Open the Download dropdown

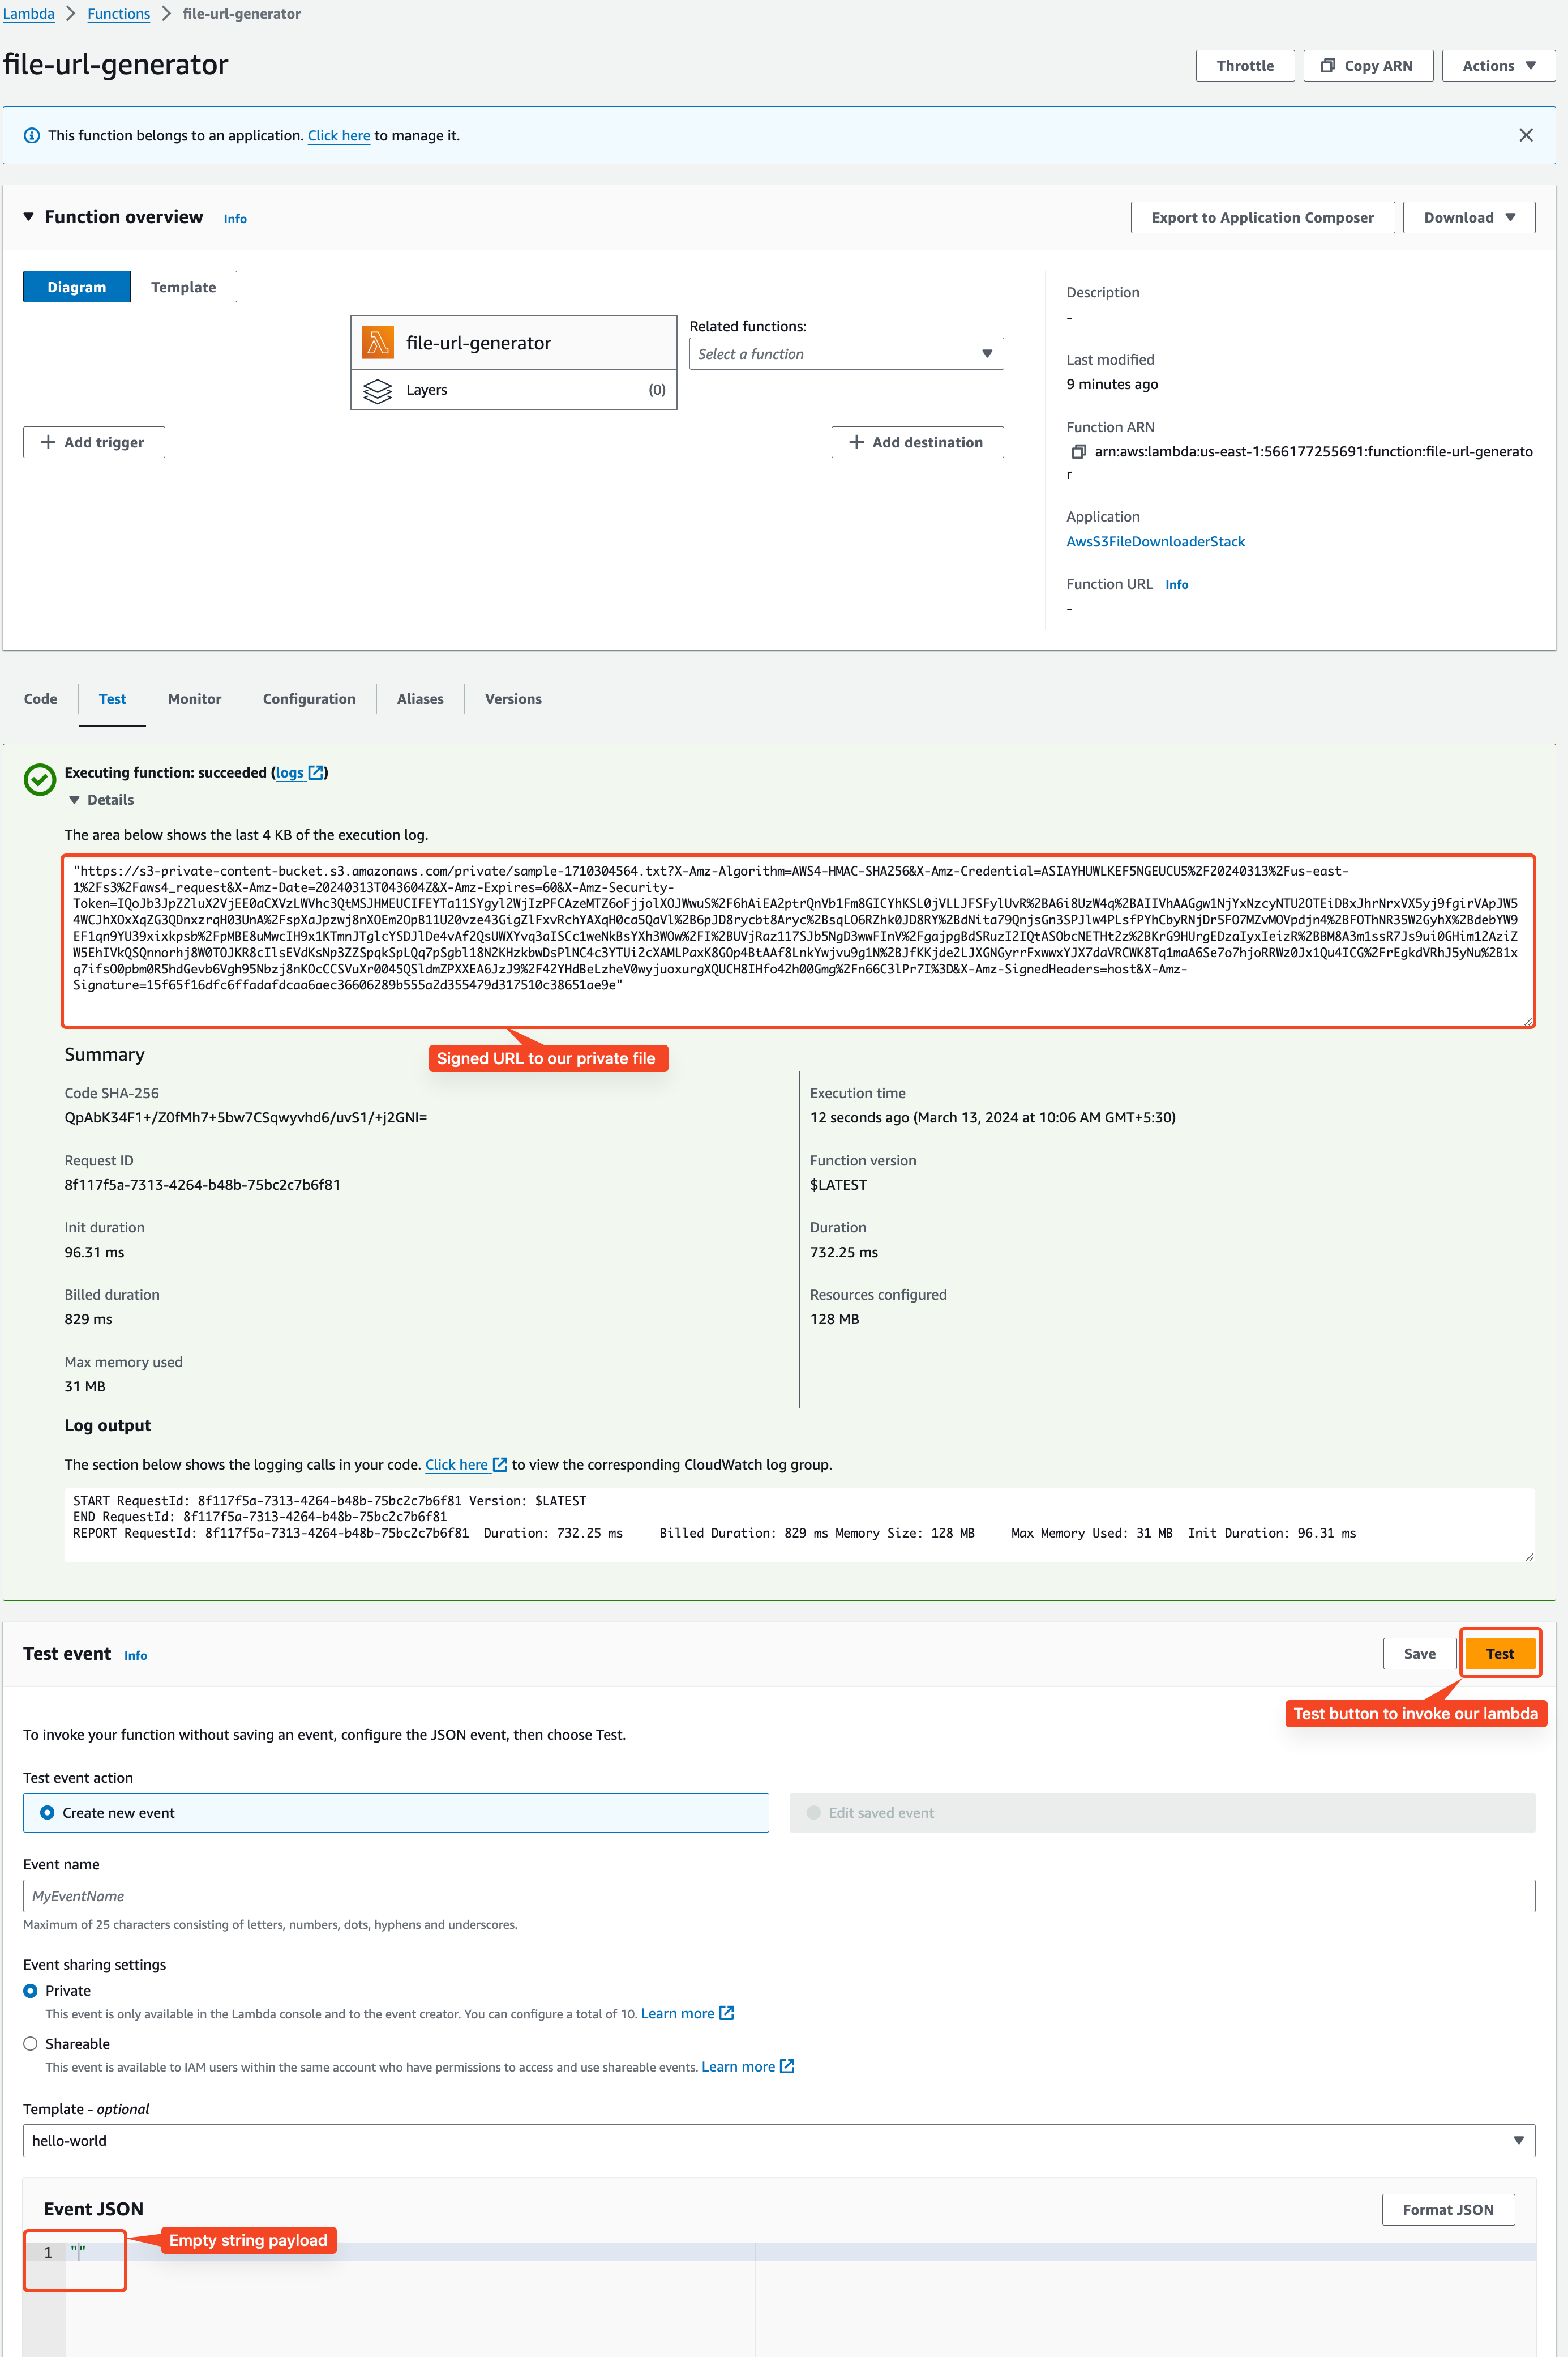1468,217
